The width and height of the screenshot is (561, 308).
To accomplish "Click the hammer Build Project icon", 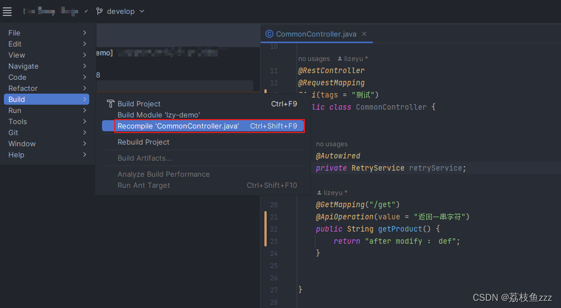I will tap(110, 104).
